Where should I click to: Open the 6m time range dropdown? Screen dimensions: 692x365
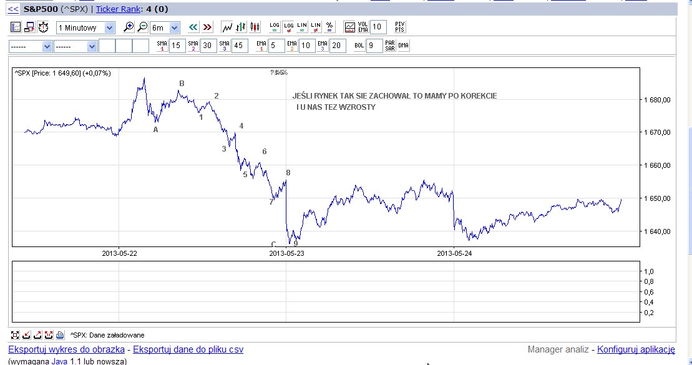coord(165,28)
